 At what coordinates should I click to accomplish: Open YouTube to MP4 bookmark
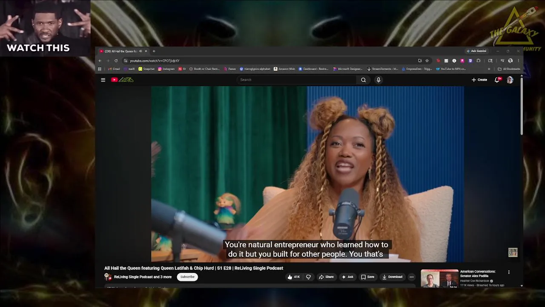(x=451, y=69)
